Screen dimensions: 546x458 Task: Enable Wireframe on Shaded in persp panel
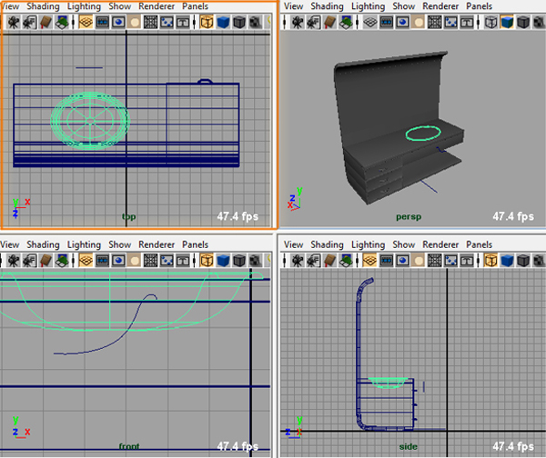tap(523, 22)
